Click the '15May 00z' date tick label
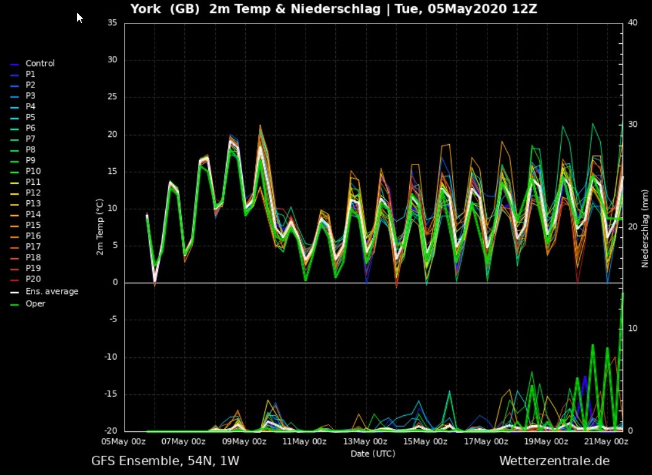 (425, 442)
